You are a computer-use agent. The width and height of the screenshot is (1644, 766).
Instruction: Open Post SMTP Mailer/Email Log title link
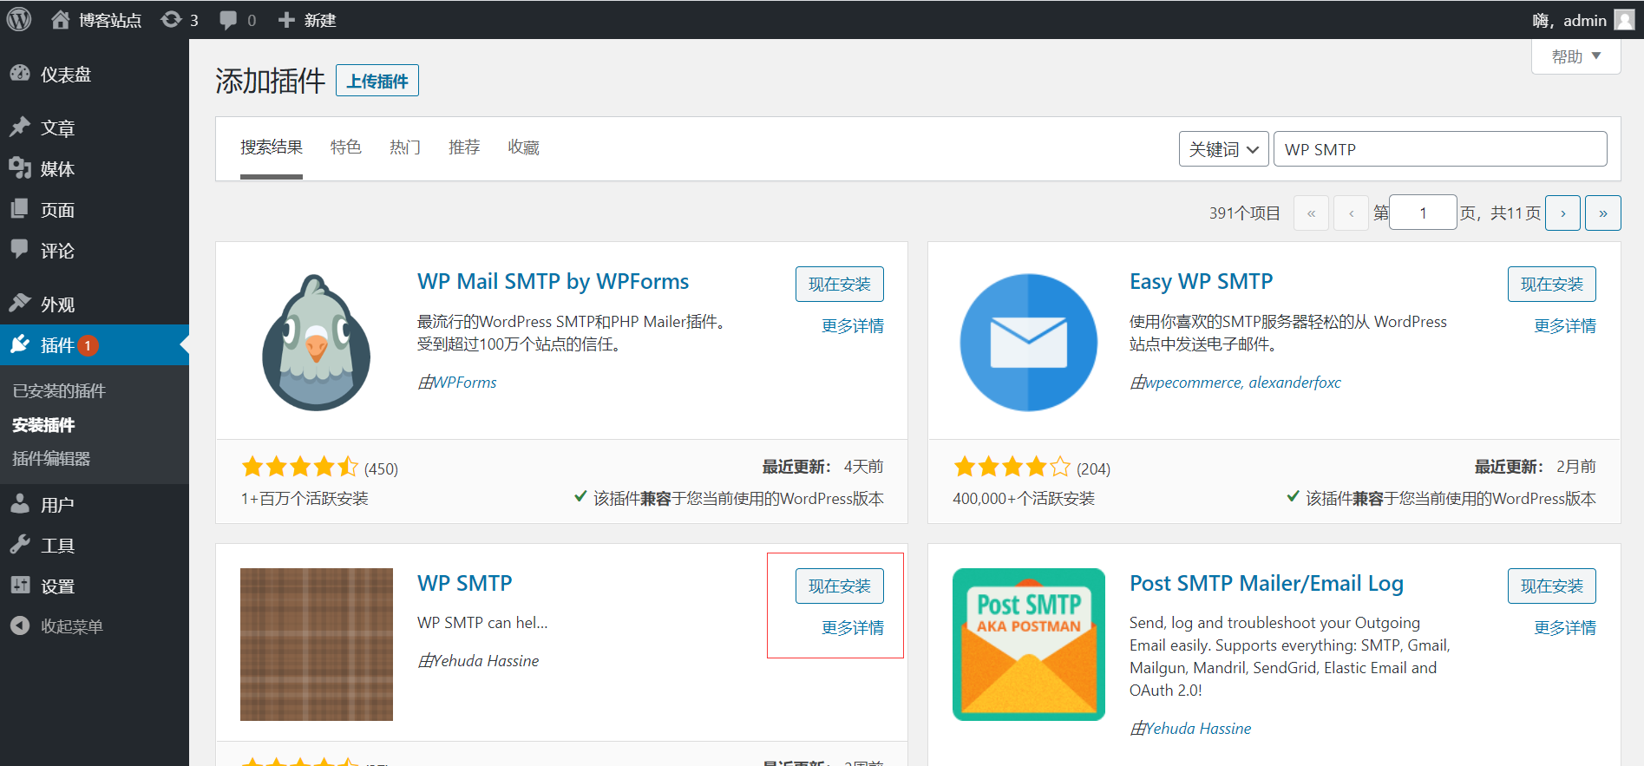point(1267,584)
